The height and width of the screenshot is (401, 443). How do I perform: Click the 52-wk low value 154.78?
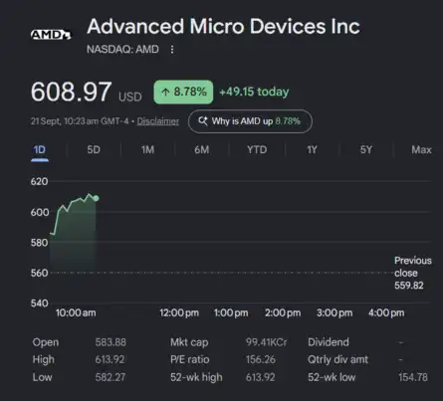(413, 377)
